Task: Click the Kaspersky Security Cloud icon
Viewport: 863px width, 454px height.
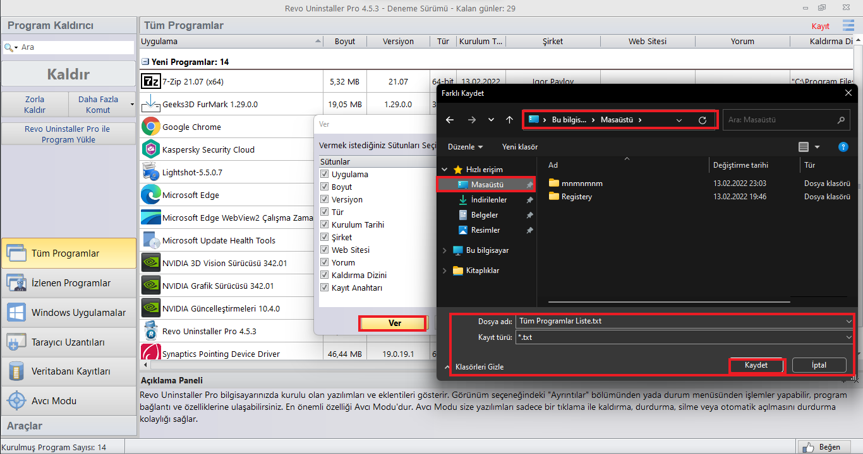Action: (151, 149)
